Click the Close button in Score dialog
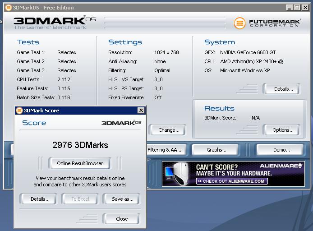 (x=122, y=219)
